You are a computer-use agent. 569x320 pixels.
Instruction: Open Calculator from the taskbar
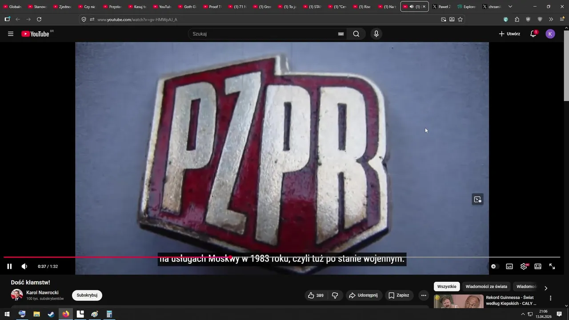pos(109,314)
